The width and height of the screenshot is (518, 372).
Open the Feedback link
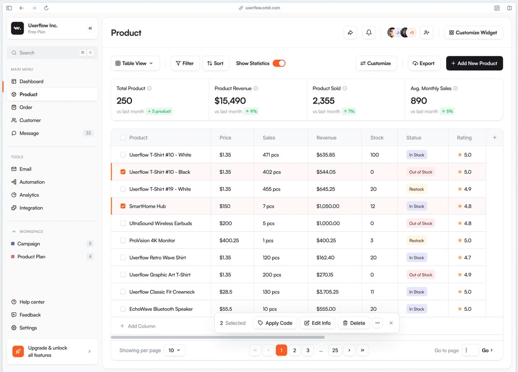coord(52,315)
